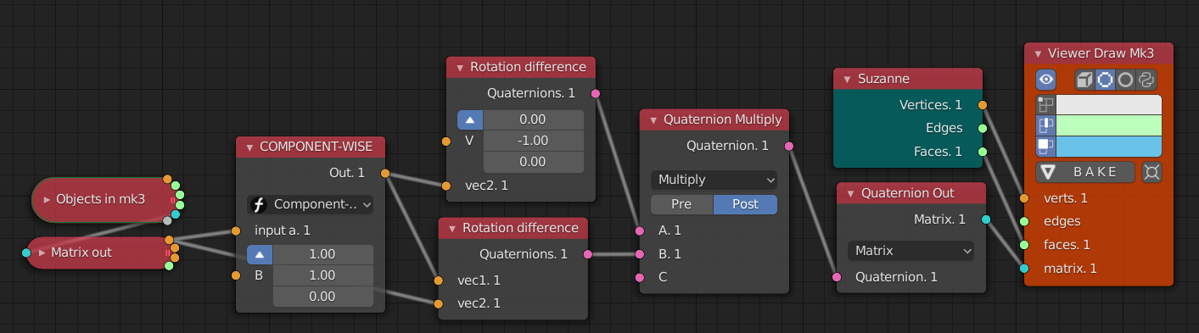Select the solid sphere icon in Viewer Draw

1126,80
